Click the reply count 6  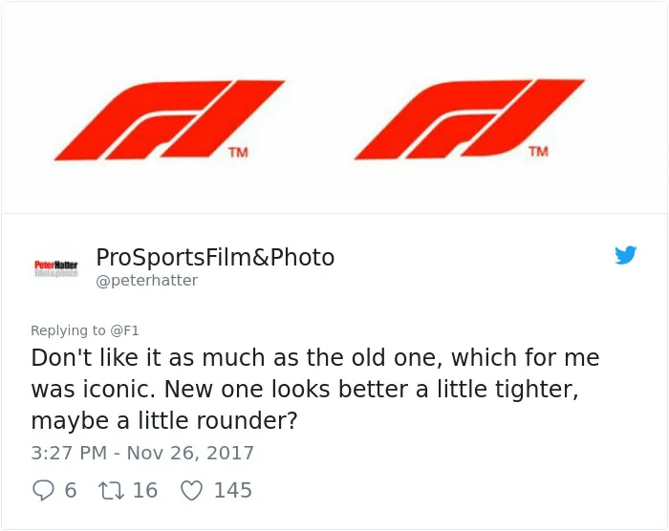click(x=71, y=491)
